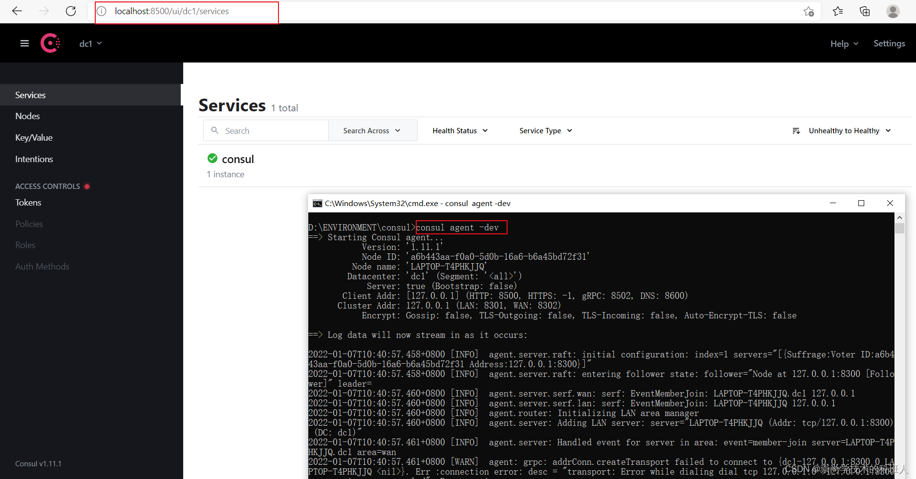Image resolution: width=916 pixels, height=479 pixels.
Task: Click the browser back arrow
Action: pos(17,11)
